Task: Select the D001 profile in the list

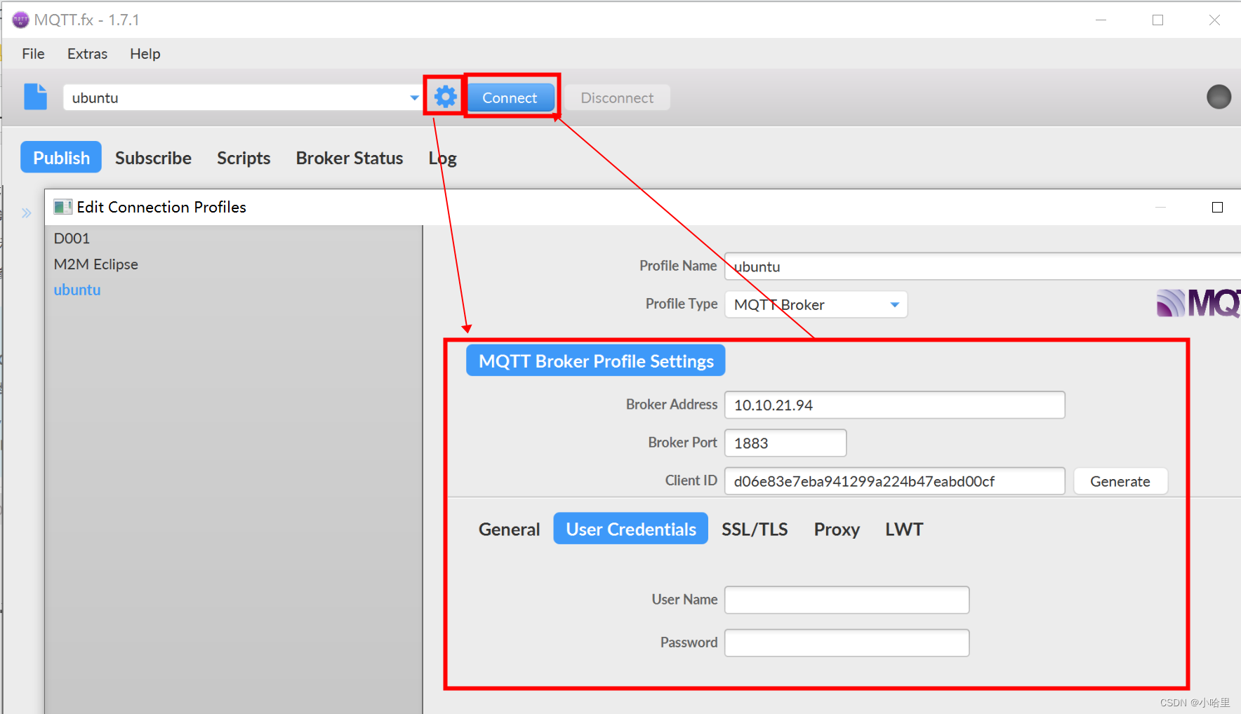Action: 234,238
